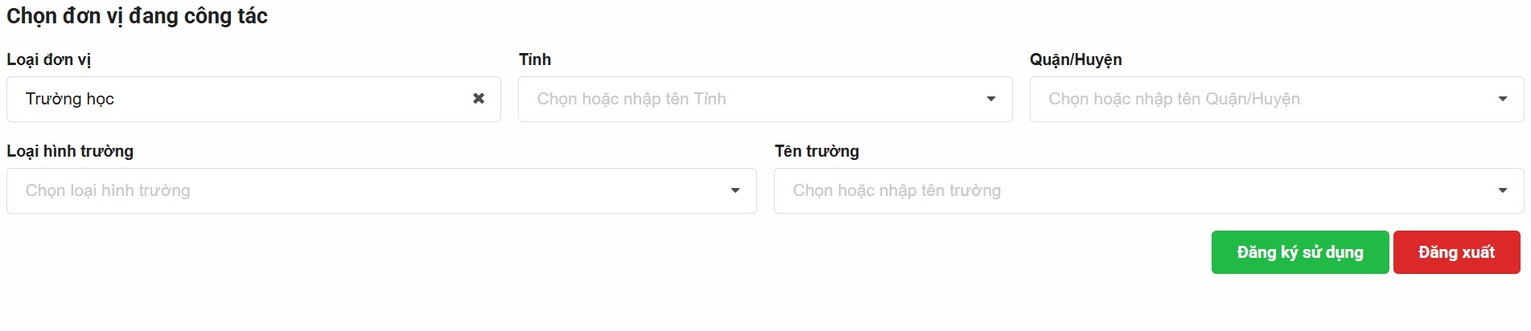Open the Tên trường dropdown arrow
Screen dimensions: 1531x331
[1502, 190]
